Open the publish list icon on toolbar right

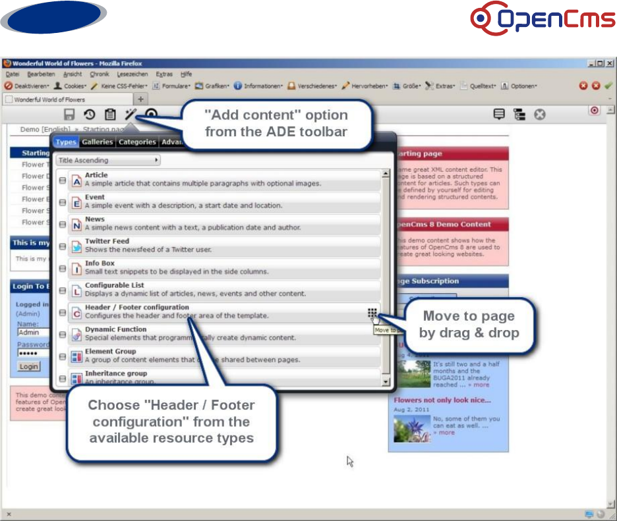click(499, 115)
